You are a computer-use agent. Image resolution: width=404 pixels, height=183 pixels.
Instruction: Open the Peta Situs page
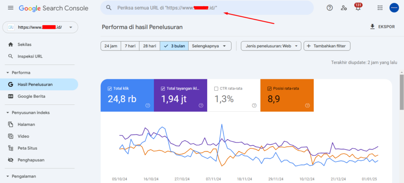(x=39, y=148)
